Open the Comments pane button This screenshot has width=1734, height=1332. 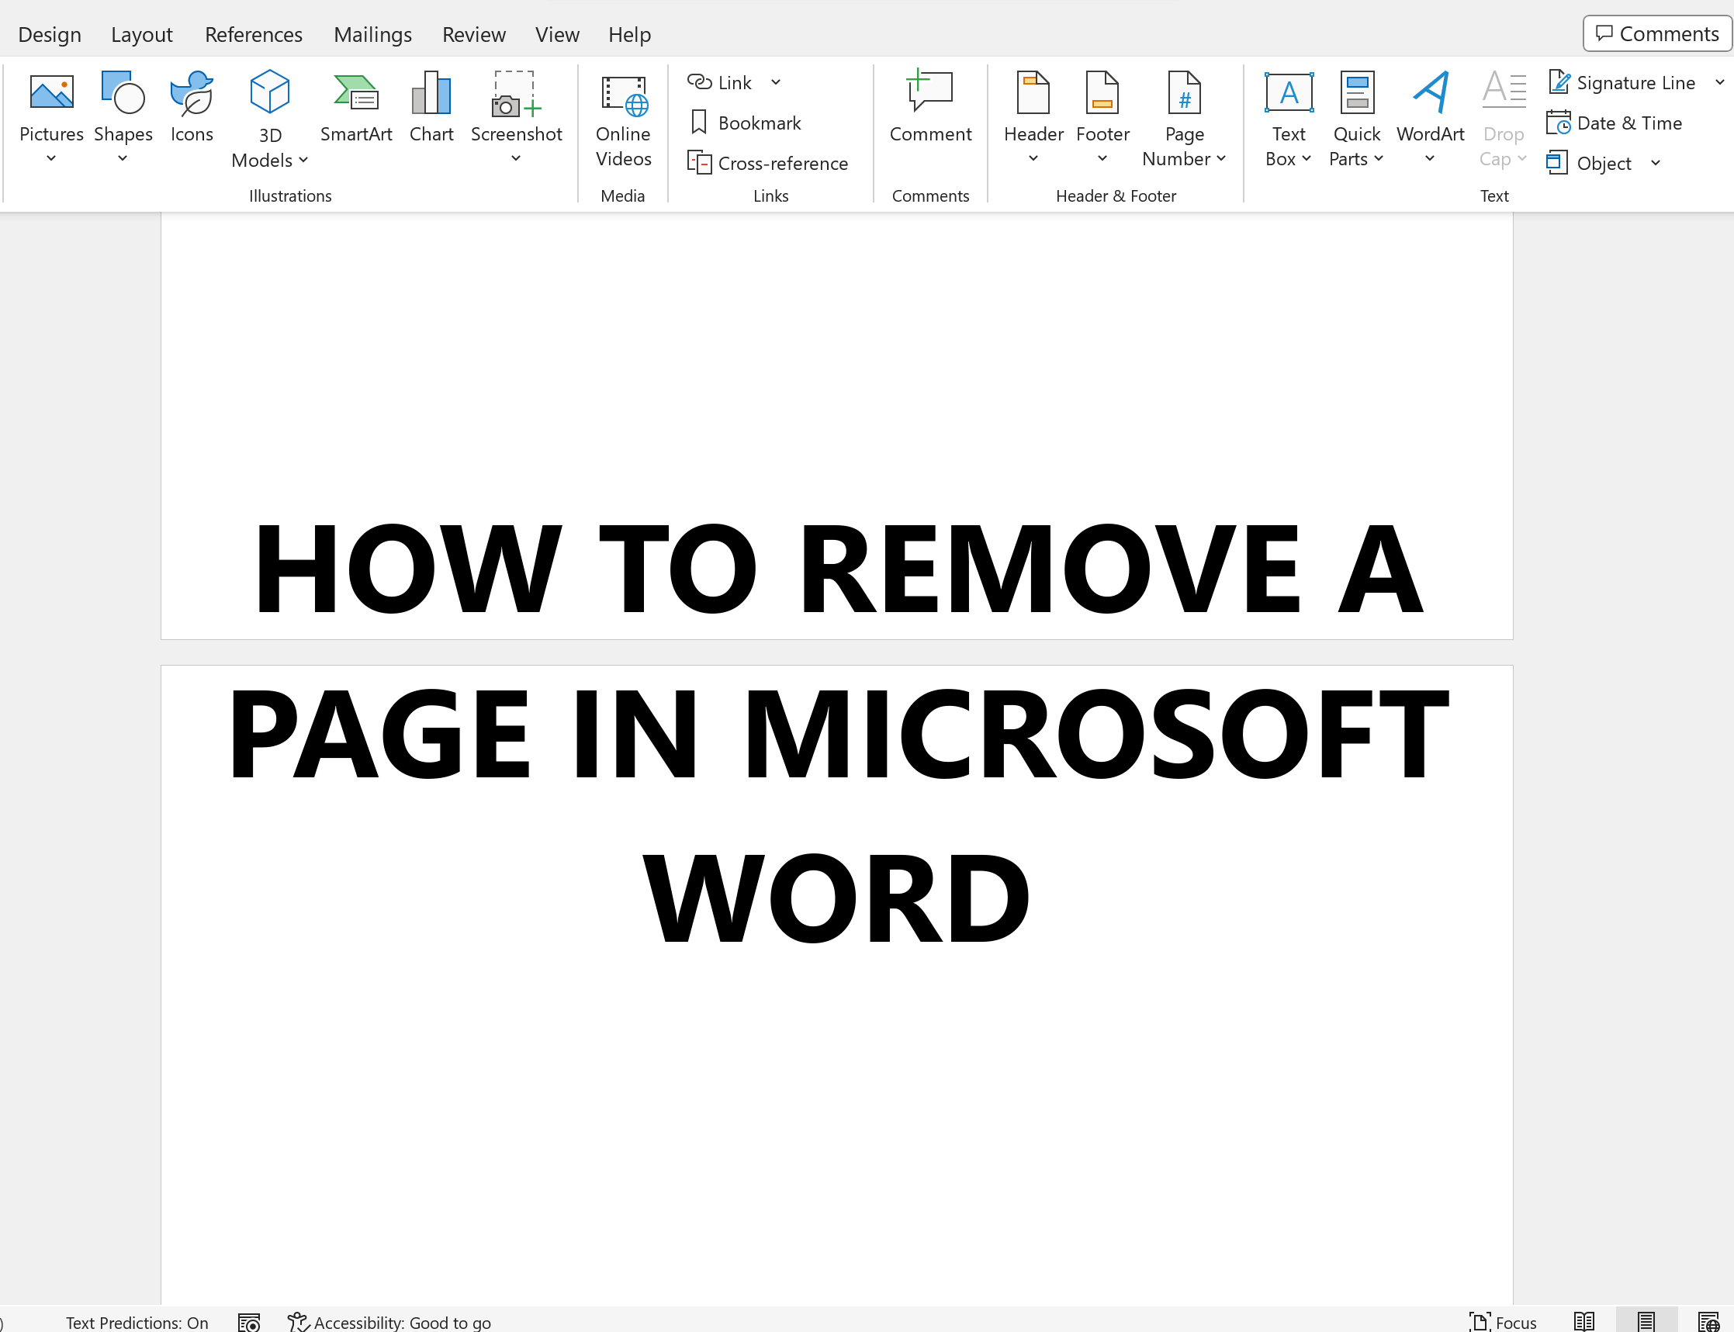point(1657,33)
